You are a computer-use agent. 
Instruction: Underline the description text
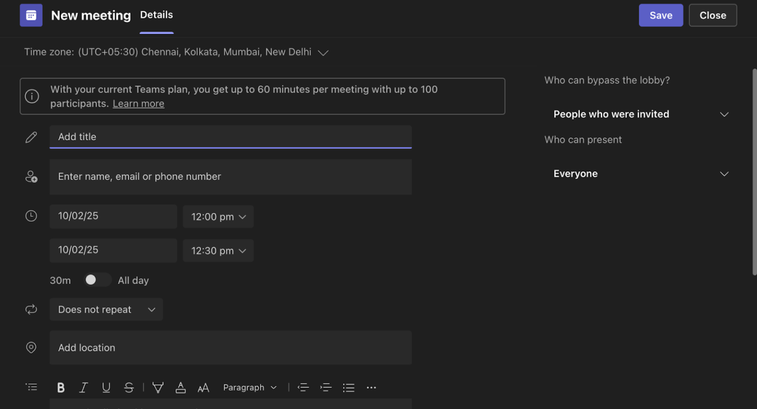pyautogui.click(x=106, y=387)
